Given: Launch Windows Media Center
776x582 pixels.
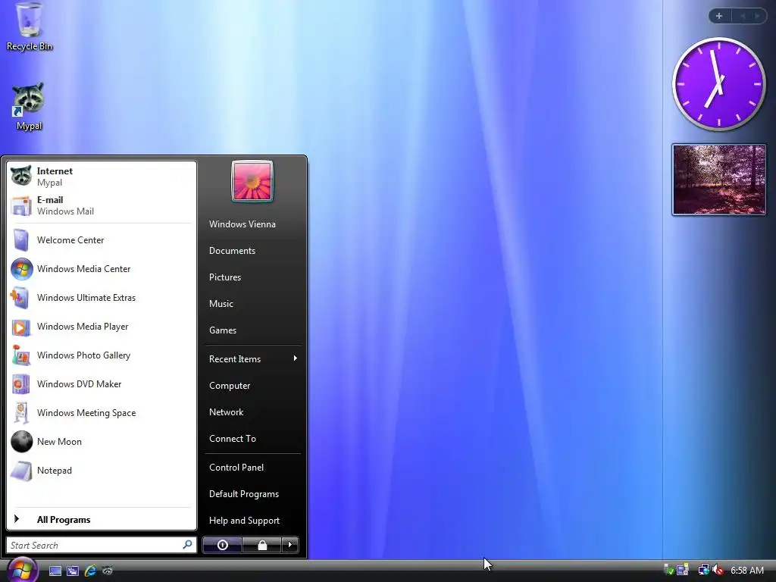Looking at the screenshot, I should [x=102, y=269].
